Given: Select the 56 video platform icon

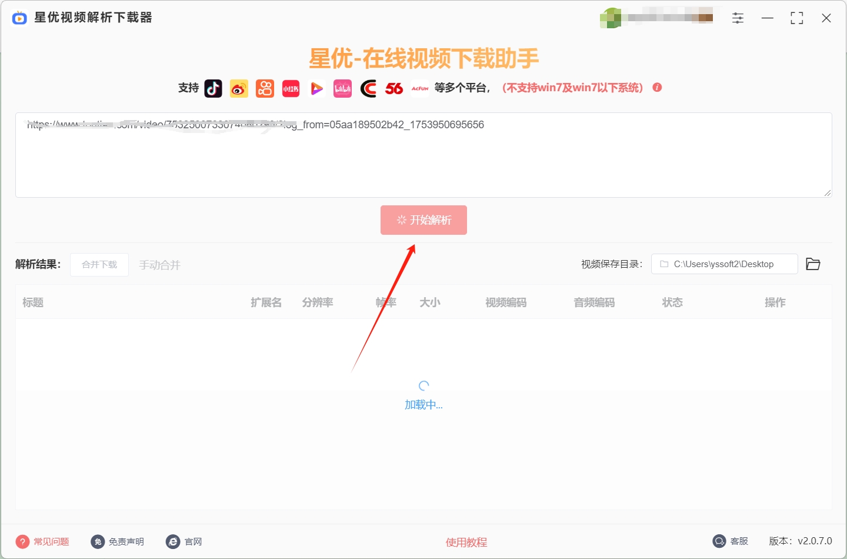Looking at the screenshot, I should point(394,88).
